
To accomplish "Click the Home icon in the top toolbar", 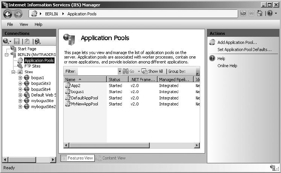I will (260, 13).
